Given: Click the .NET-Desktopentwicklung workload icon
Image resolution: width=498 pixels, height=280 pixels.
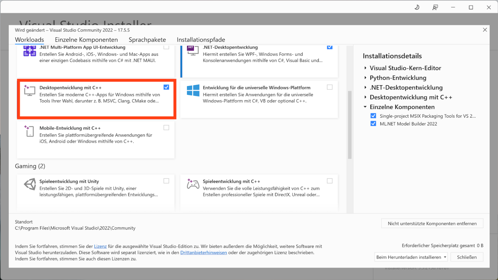Looking at the screenshot, I should pyautogui.click(x=193, y=51).
